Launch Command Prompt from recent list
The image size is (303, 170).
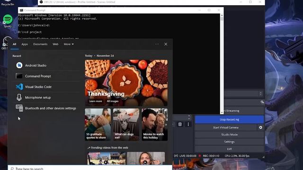coord(46,76)
